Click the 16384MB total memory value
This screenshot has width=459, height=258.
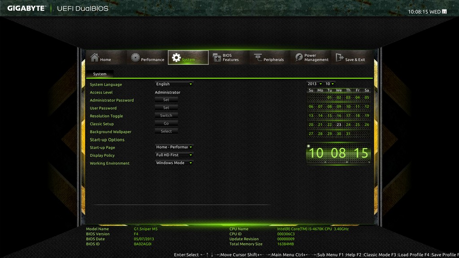[285, 244]
